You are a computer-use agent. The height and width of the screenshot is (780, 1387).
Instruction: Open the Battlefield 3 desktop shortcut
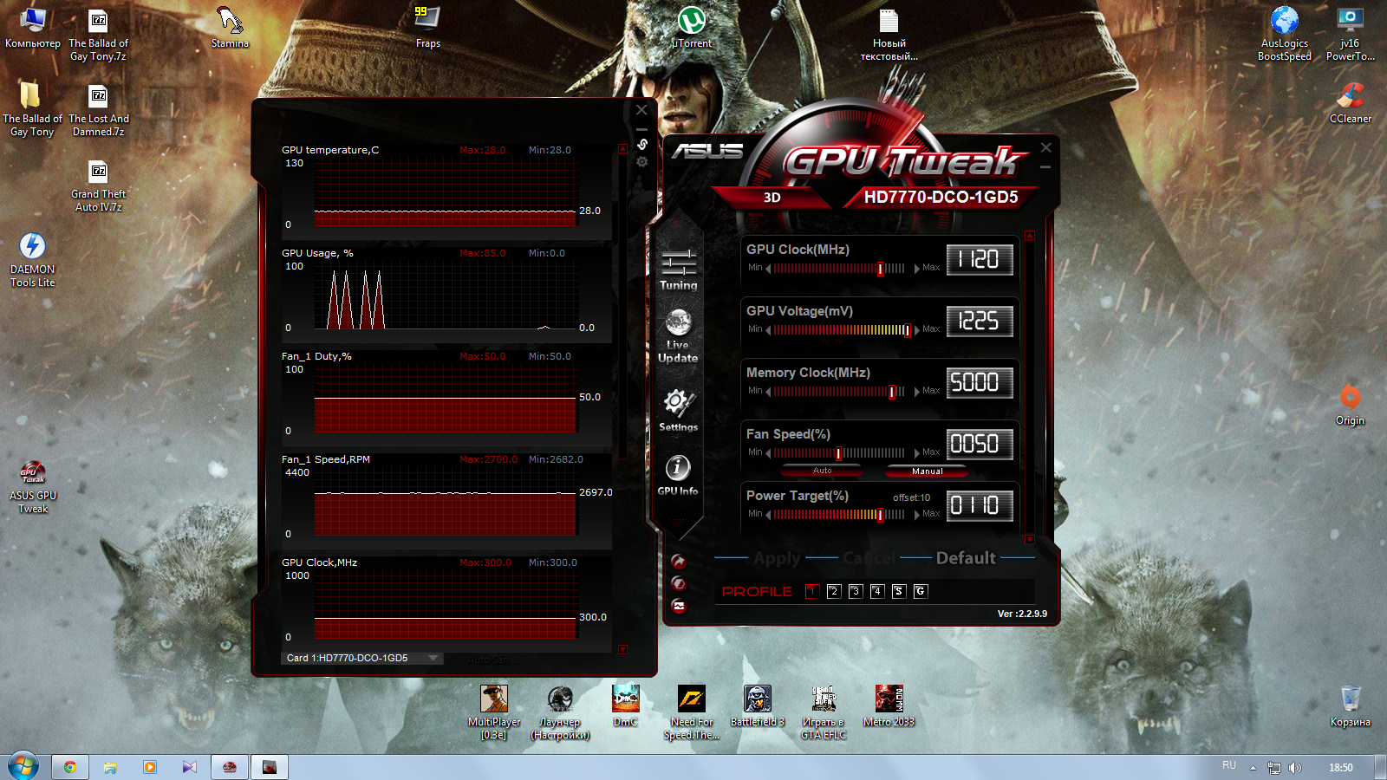[758, 706]
